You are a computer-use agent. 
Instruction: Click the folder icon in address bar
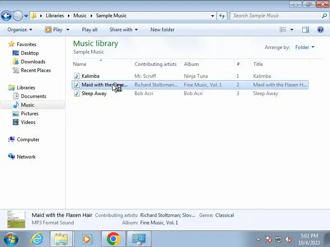[34, 16]
